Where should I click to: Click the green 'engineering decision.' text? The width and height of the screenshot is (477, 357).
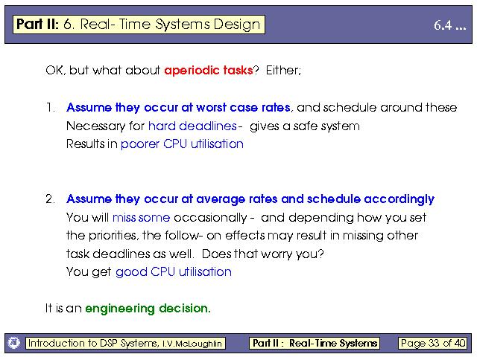148,308
